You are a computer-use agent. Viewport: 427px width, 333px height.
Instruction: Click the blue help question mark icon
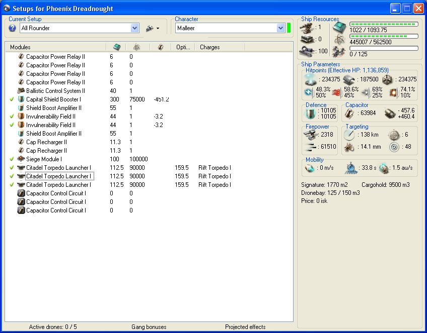[12, 28]
